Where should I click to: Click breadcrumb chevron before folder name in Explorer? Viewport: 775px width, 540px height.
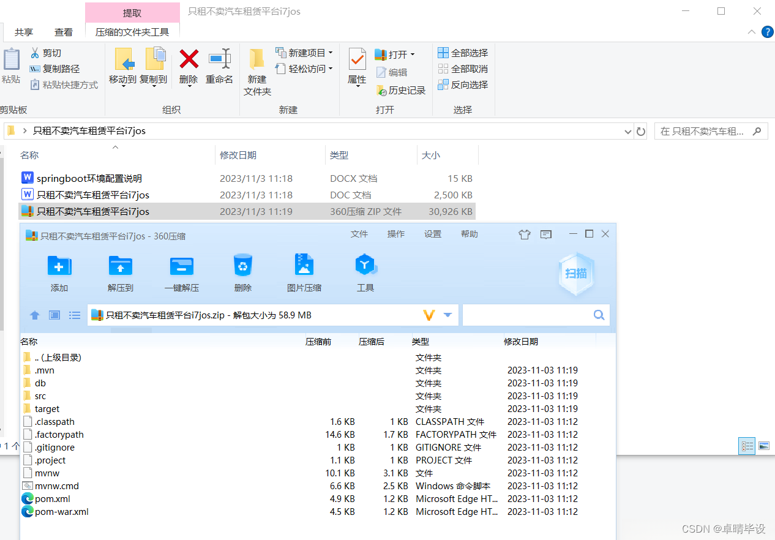coord(24,130)
